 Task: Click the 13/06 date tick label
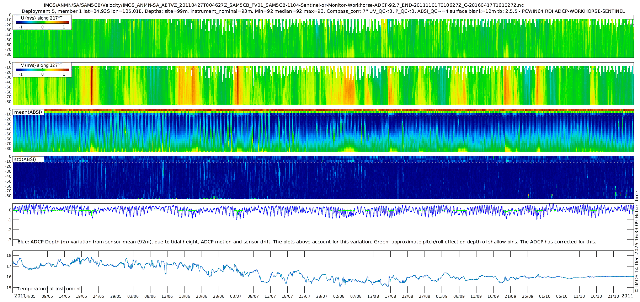pyautogui.click(x=167, y=296)
